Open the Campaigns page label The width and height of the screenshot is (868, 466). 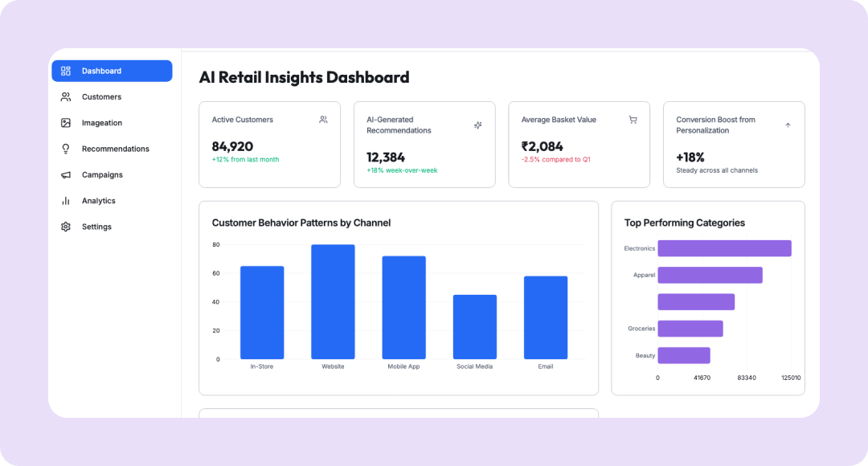[102, 175]
